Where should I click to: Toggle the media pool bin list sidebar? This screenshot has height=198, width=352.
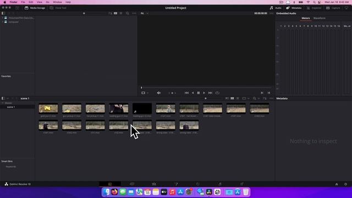coord(3,98)
